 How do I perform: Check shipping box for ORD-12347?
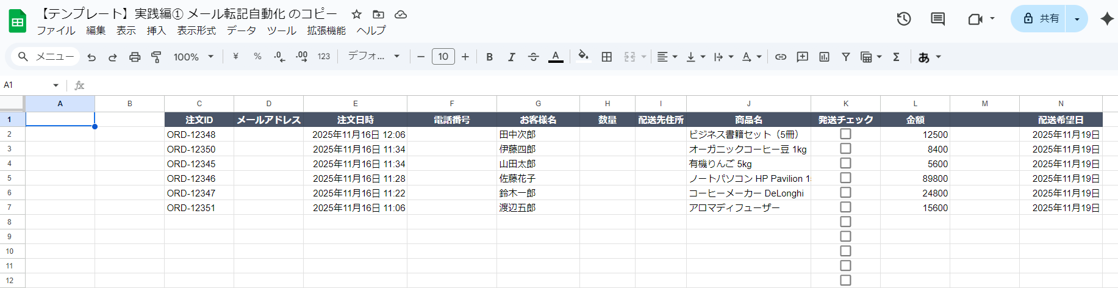(845, 192)
